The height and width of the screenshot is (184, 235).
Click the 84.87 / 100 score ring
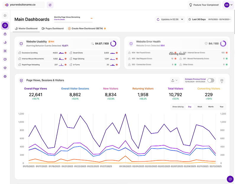(x=113, y=44)
